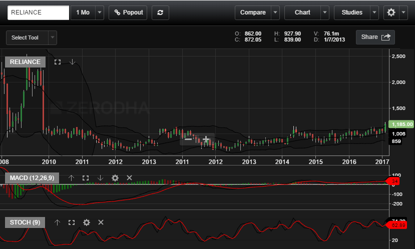
Task: Click the open price value 862.00
Action: click(x=253, y=33)
